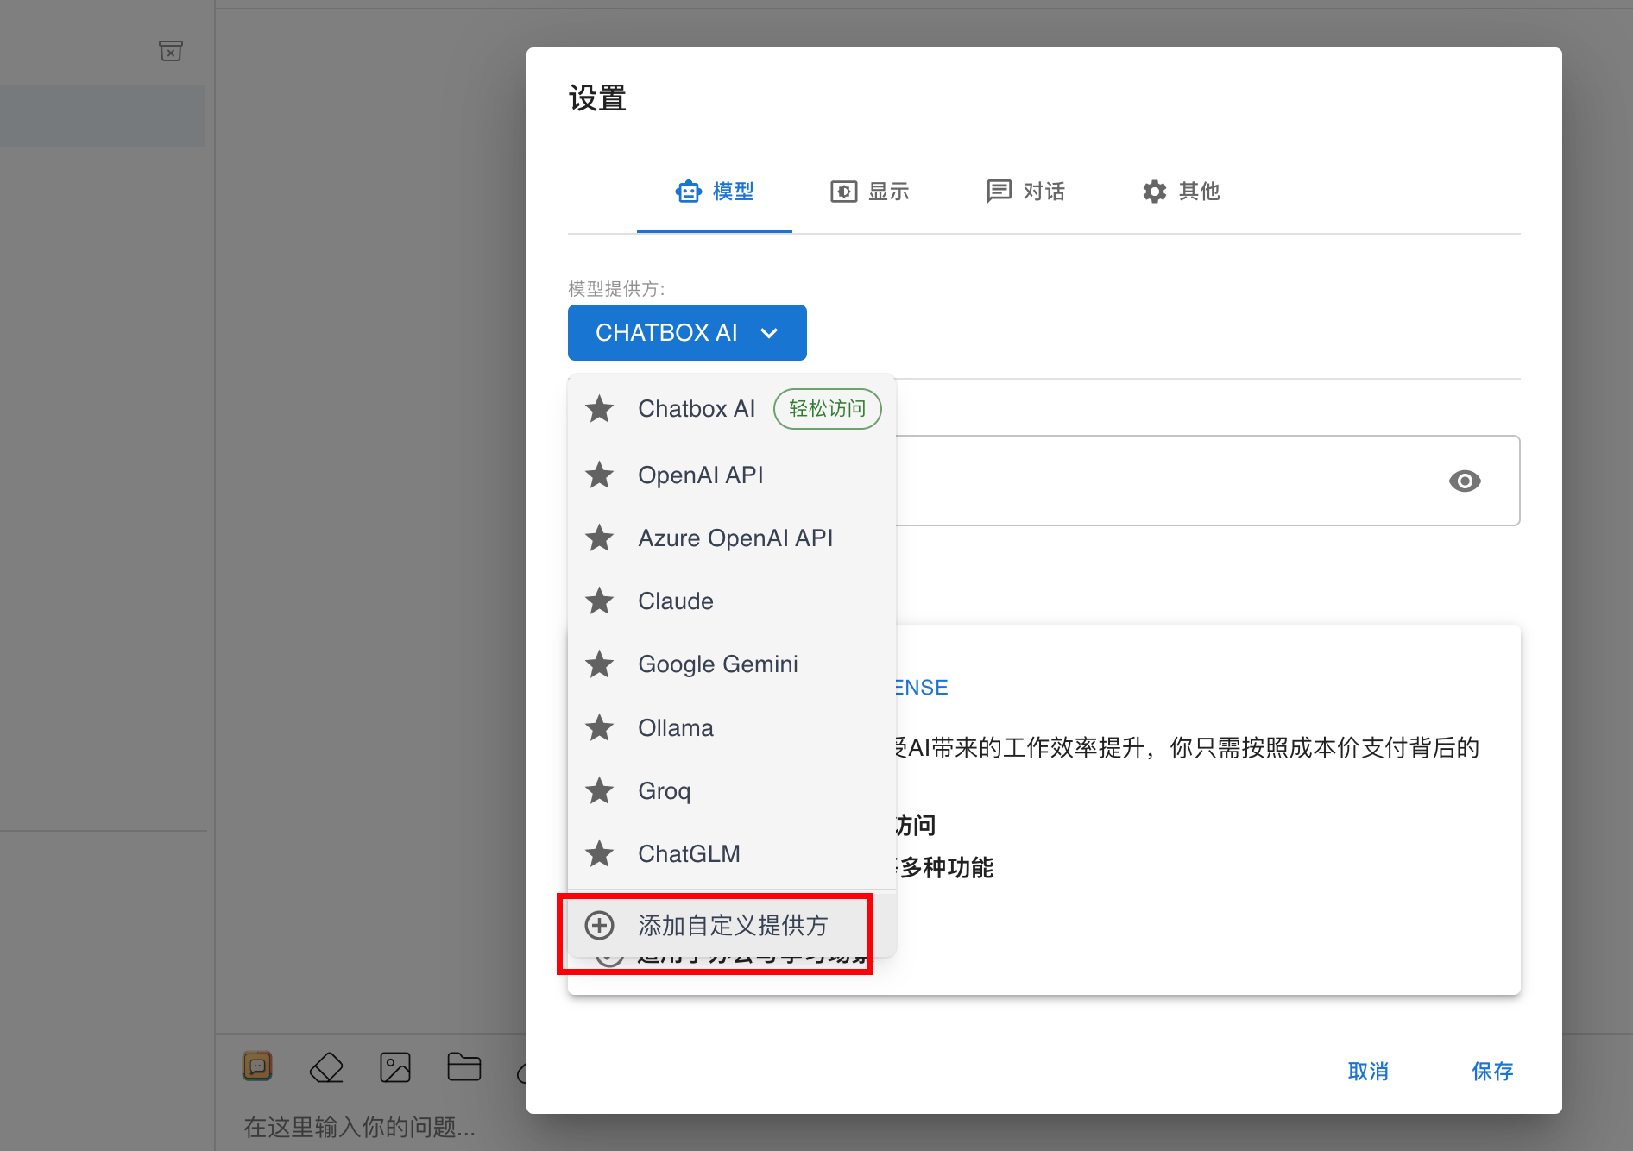Image resolution: width=1633 pixels, height=1151 pixels.
Task: Click the star icon beside OpenAI API
Action: point(599,475)
